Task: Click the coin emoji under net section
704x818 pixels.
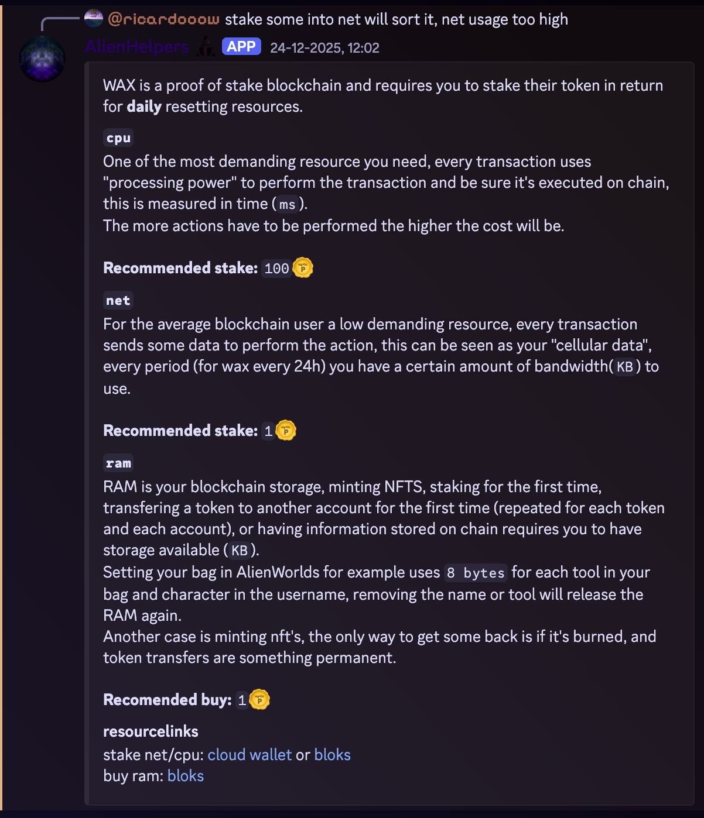Action: tap(286, 431)
